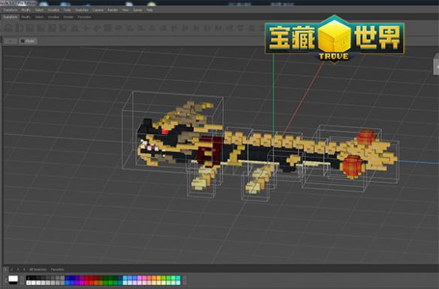Open the View menu
Image resolution: width=439 pixels, height=289 pixels.
coord(125,10)
